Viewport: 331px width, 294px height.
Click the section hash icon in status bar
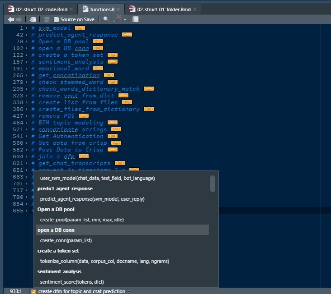pos(33,291)
